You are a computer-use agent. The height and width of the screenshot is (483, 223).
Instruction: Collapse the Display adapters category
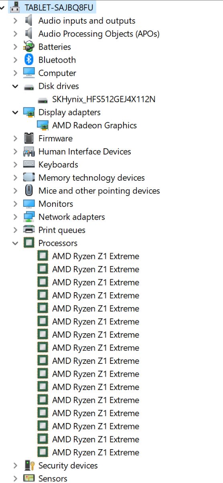pos(15,112)
